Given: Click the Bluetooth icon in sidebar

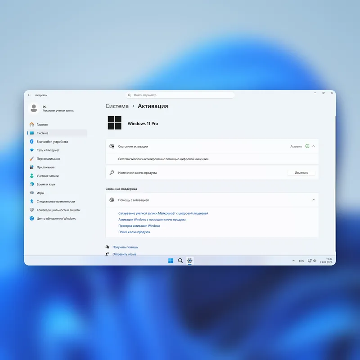Looking at the screenshot, I should tap(31, 141).
